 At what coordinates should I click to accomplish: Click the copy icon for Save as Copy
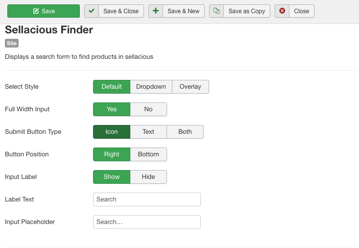click(216, 11)
